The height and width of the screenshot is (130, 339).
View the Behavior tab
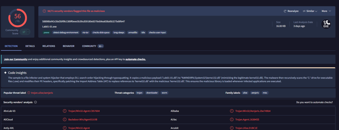pyautogui.click(x=69, y=46)
